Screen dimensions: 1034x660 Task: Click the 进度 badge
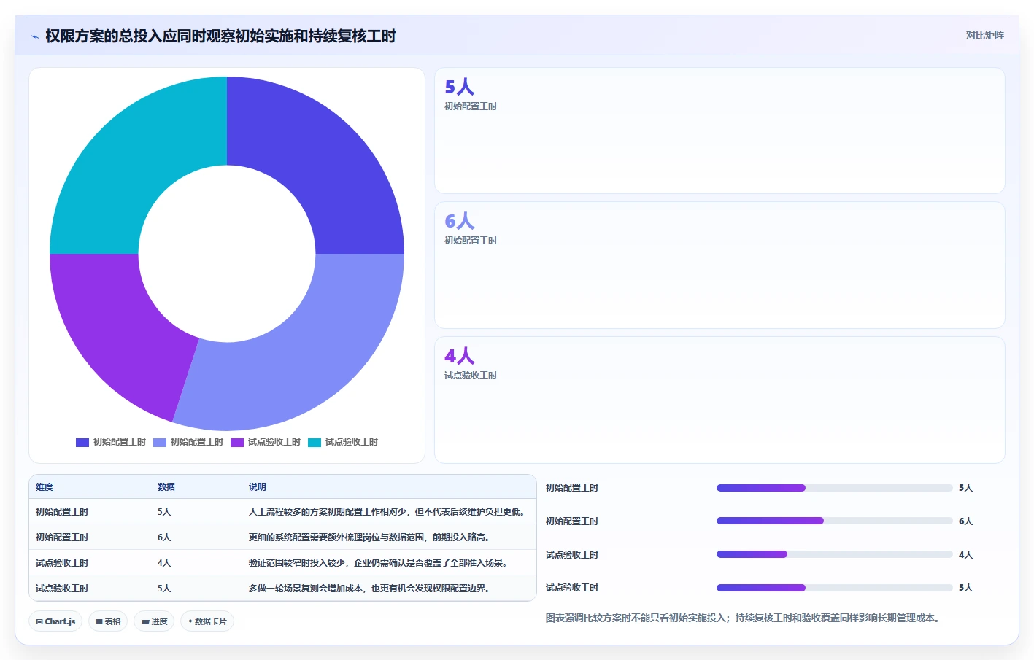tap(154, 621)
